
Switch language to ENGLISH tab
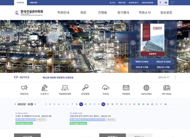point(33,3)
